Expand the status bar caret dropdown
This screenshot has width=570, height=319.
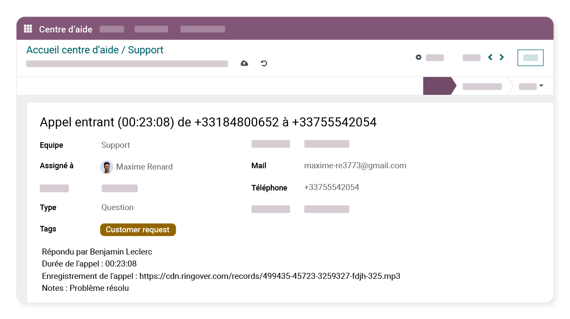point(541,86)
